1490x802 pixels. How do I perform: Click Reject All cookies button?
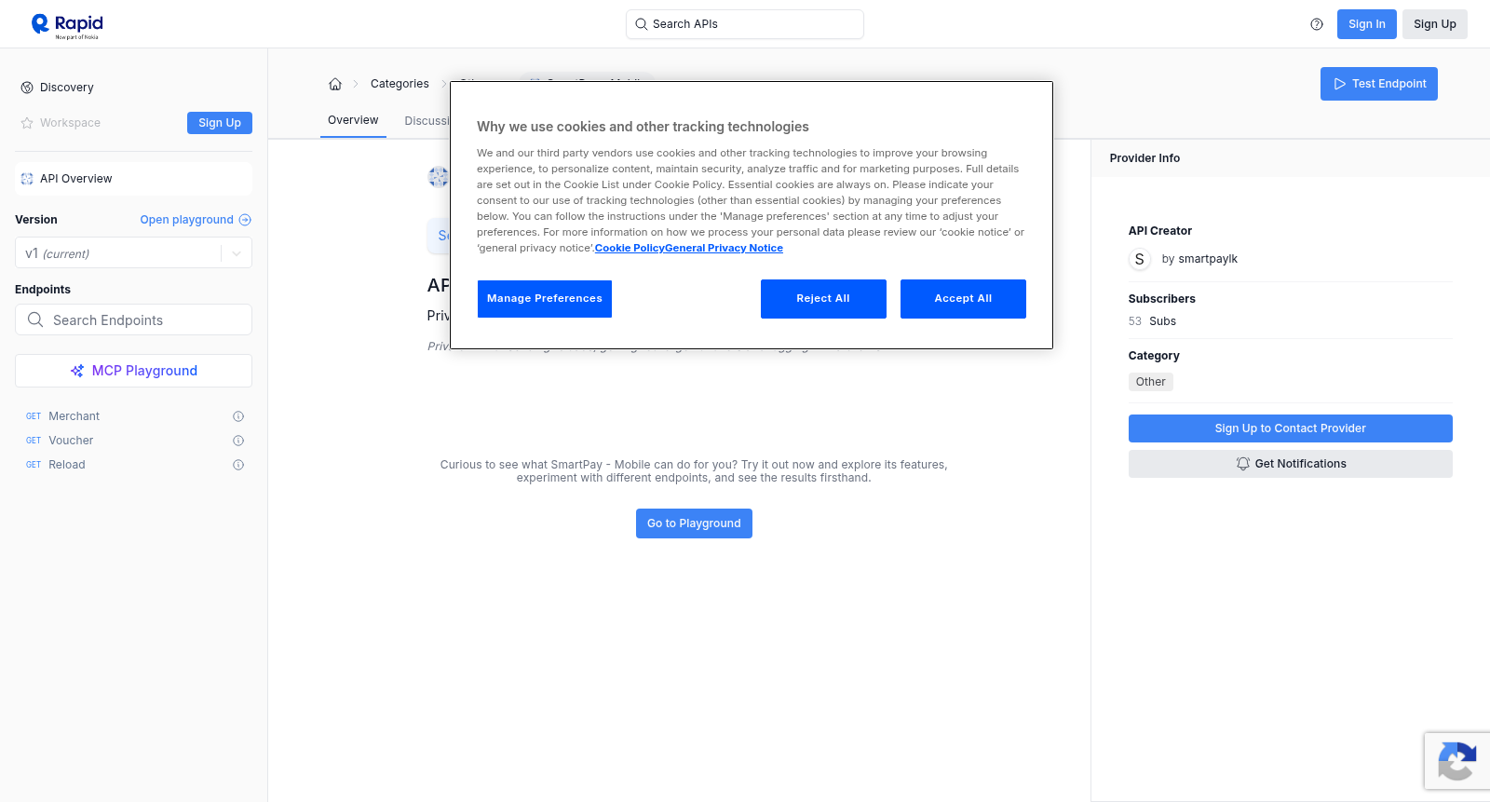[823, 299]
